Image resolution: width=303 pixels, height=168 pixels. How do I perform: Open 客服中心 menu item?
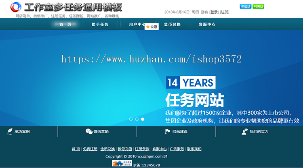pyautogui.click(x=207, y=24)
